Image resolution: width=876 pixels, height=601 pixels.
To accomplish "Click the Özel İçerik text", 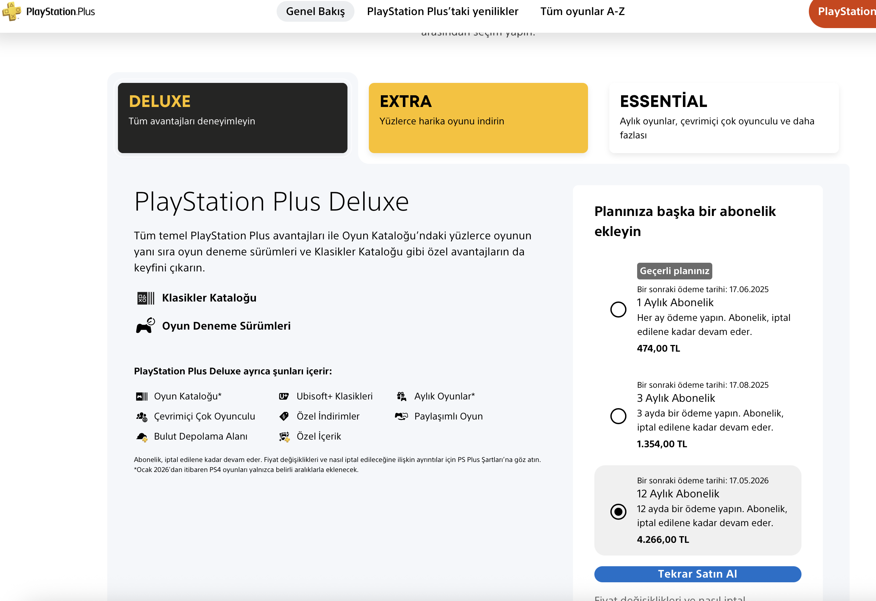I will (x=318, y=436).
